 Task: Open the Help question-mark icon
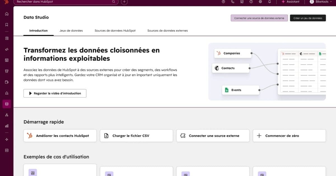point(251,2)
